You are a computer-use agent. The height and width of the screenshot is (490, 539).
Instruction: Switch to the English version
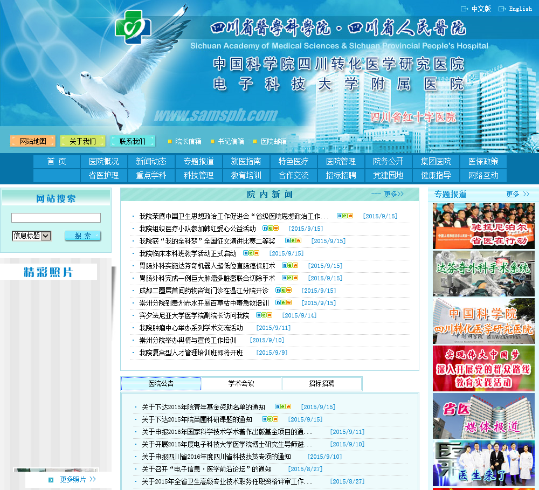point(521,9)
